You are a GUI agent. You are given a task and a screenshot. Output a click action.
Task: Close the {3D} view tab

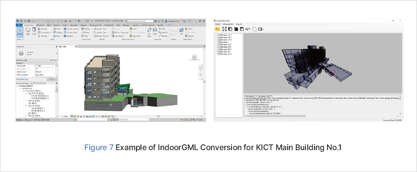[76, 46]
